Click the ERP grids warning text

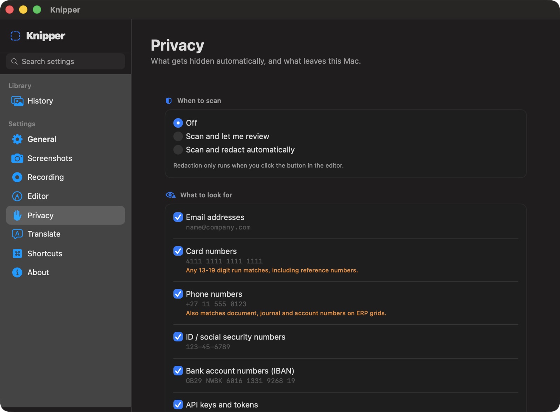pyautogui.click(x=286, y=313)
